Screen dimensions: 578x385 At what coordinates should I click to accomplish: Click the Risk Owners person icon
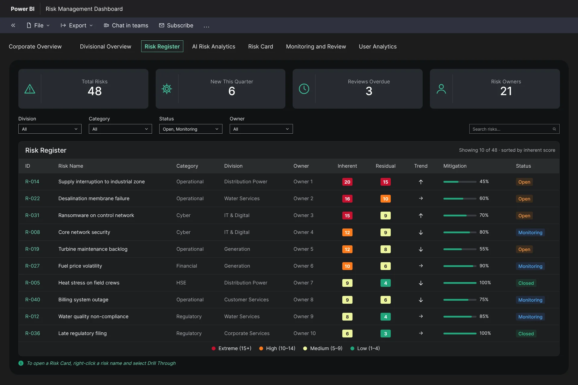click(441, 89)
